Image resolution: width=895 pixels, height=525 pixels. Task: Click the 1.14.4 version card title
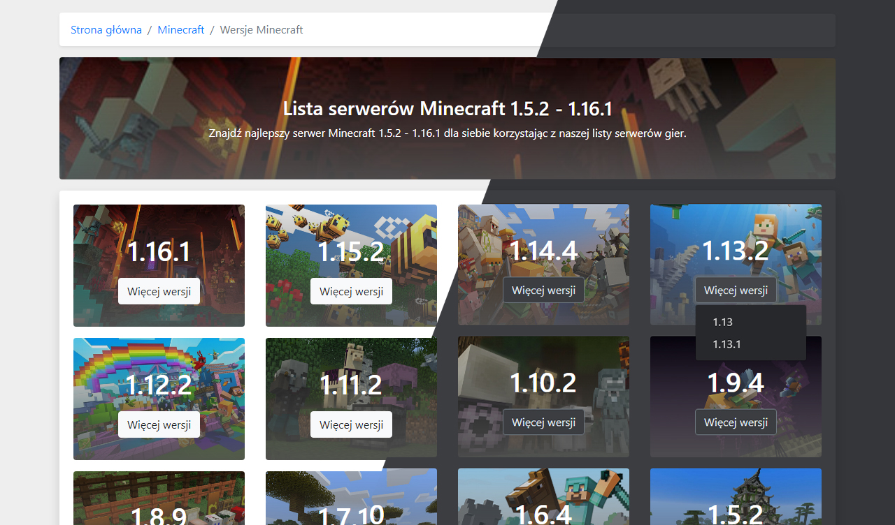click(x=543, y=251)
